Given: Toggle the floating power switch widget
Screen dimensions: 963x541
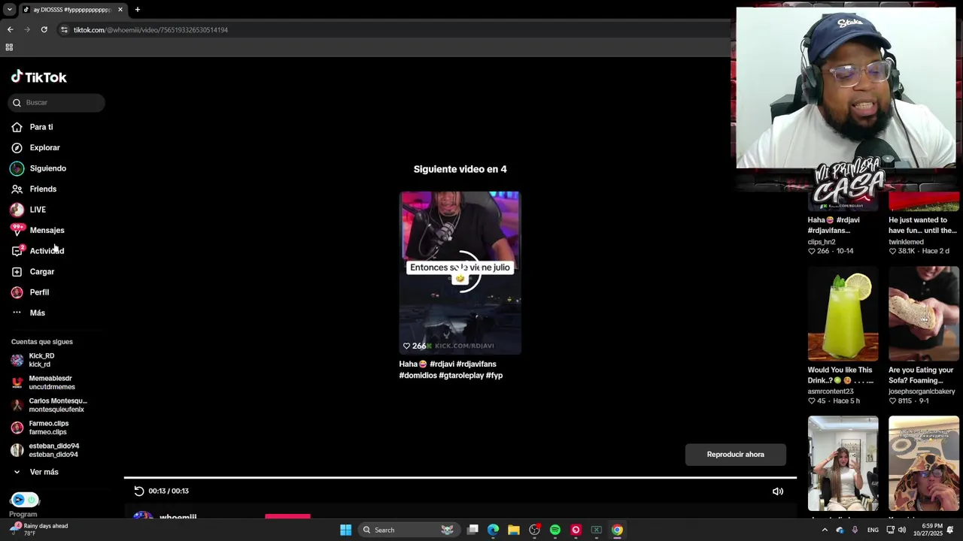Looking at the screenshot, I should [25, 500].
